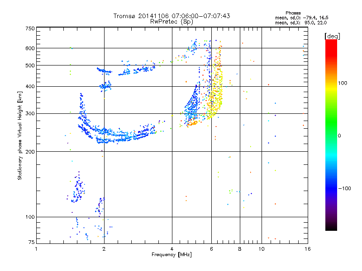Click the 'Phases' header text

[293, 13]
